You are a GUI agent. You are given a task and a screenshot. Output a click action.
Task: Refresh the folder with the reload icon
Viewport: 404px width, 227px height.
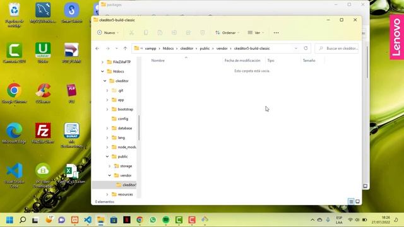[x=306, y=48]
